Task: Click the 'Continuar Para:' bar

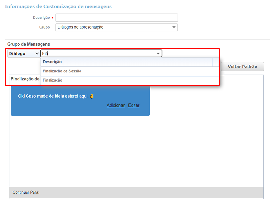Action: click(x=136, y=192)
